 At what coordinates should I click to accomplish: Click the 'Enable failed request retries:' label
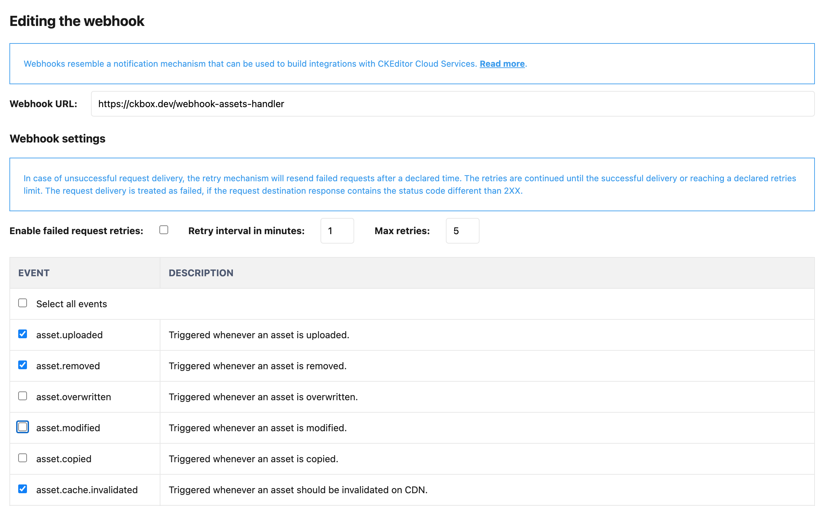(76, 231)
